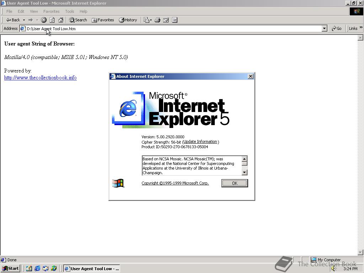
Task: Go to the browser Home page
Action: [x=60, y=20]
